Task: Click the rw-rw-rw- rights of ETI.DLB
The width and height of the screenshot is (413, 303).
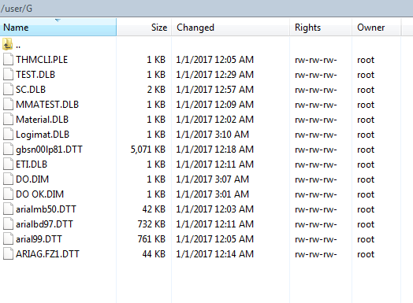Action: click(x=316, y=165)
